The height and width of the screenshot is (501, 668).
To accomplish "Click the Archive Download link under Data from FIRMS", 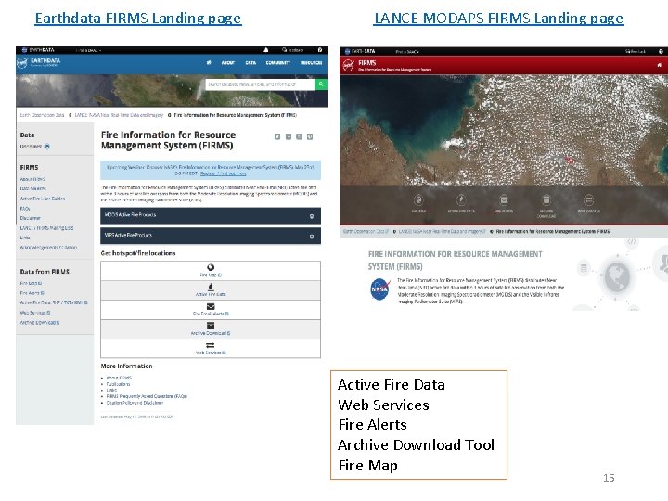I will [x=40, y=323].
